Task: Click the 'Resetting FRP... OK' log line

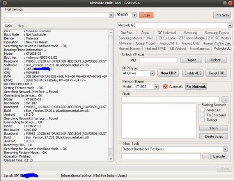Action: (18, 145)
